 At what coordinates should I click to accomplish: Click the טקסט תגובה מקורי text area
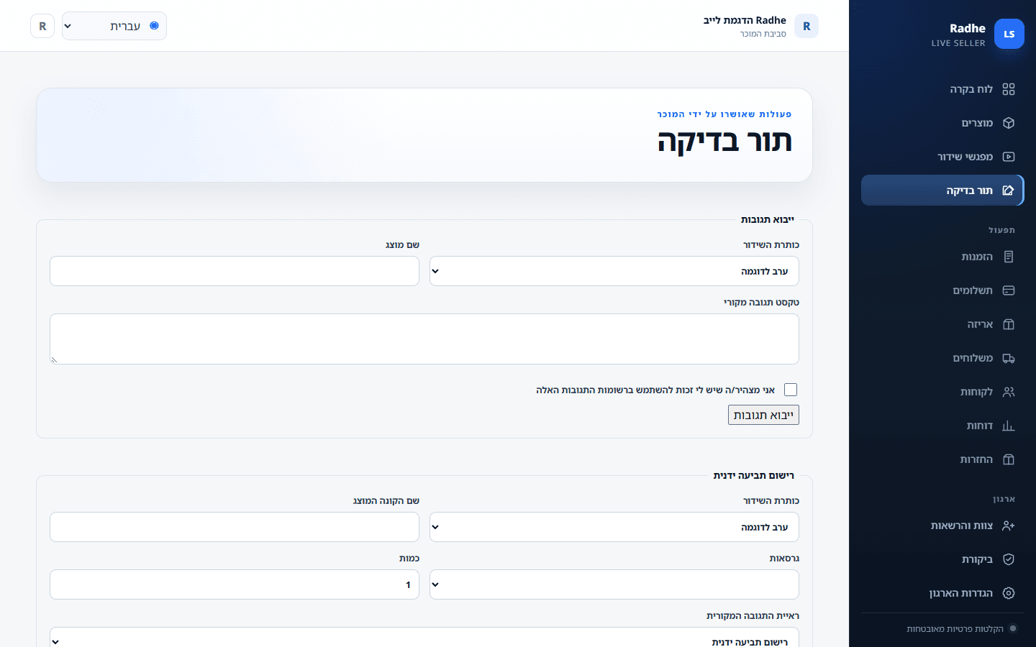(424, 339)
